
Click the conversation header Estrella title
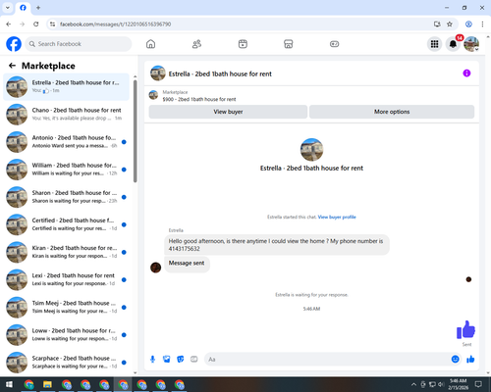coord(220,74)
